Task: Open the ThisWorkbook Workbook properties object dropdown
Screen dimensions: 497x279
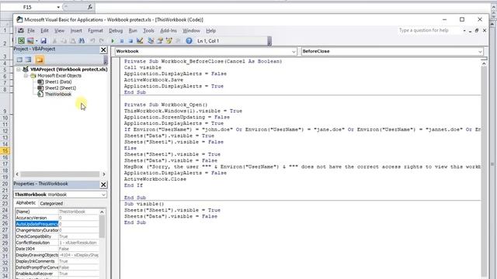Action: coord(103,195)
